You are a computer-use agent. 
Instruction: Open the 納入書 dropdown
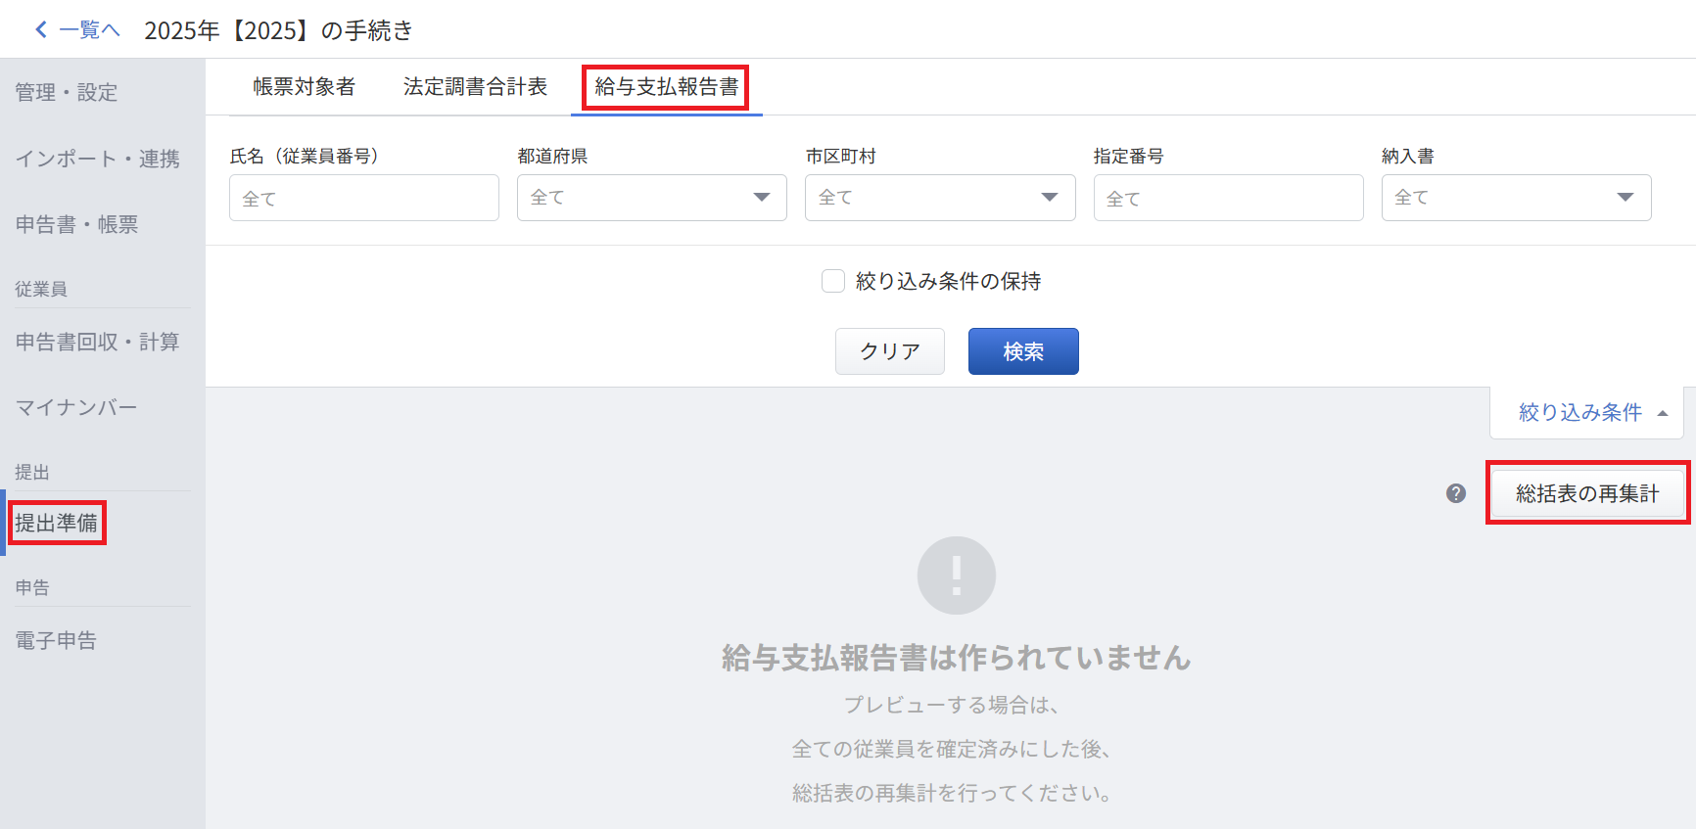pyautogui.click(x=1515, y=198)
